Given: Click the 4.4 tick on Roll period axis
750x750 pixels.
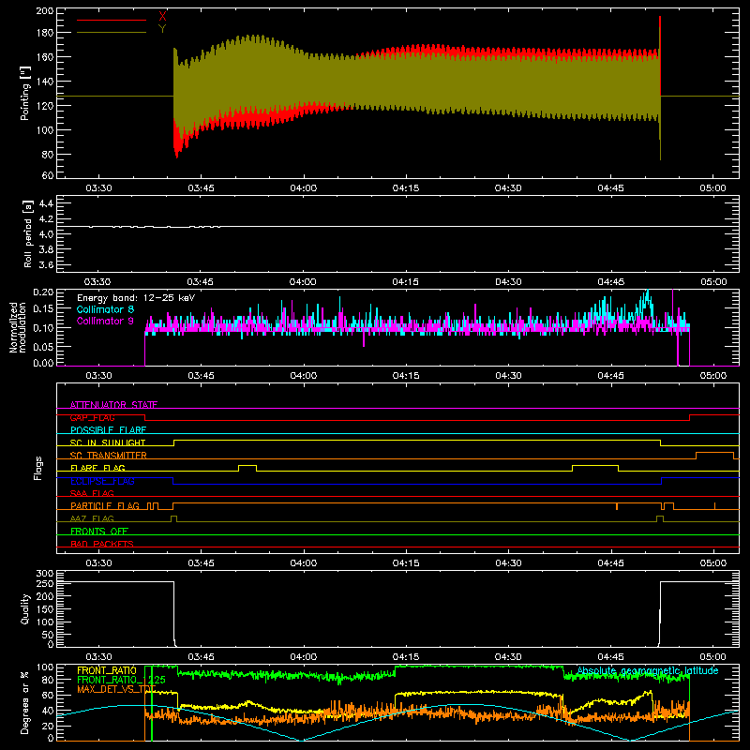Looking at the screenshot, I should coord(46,203).
